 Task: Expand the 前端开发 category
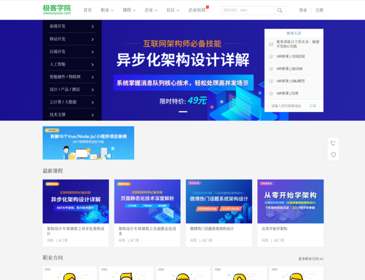(x=72, y=26)
